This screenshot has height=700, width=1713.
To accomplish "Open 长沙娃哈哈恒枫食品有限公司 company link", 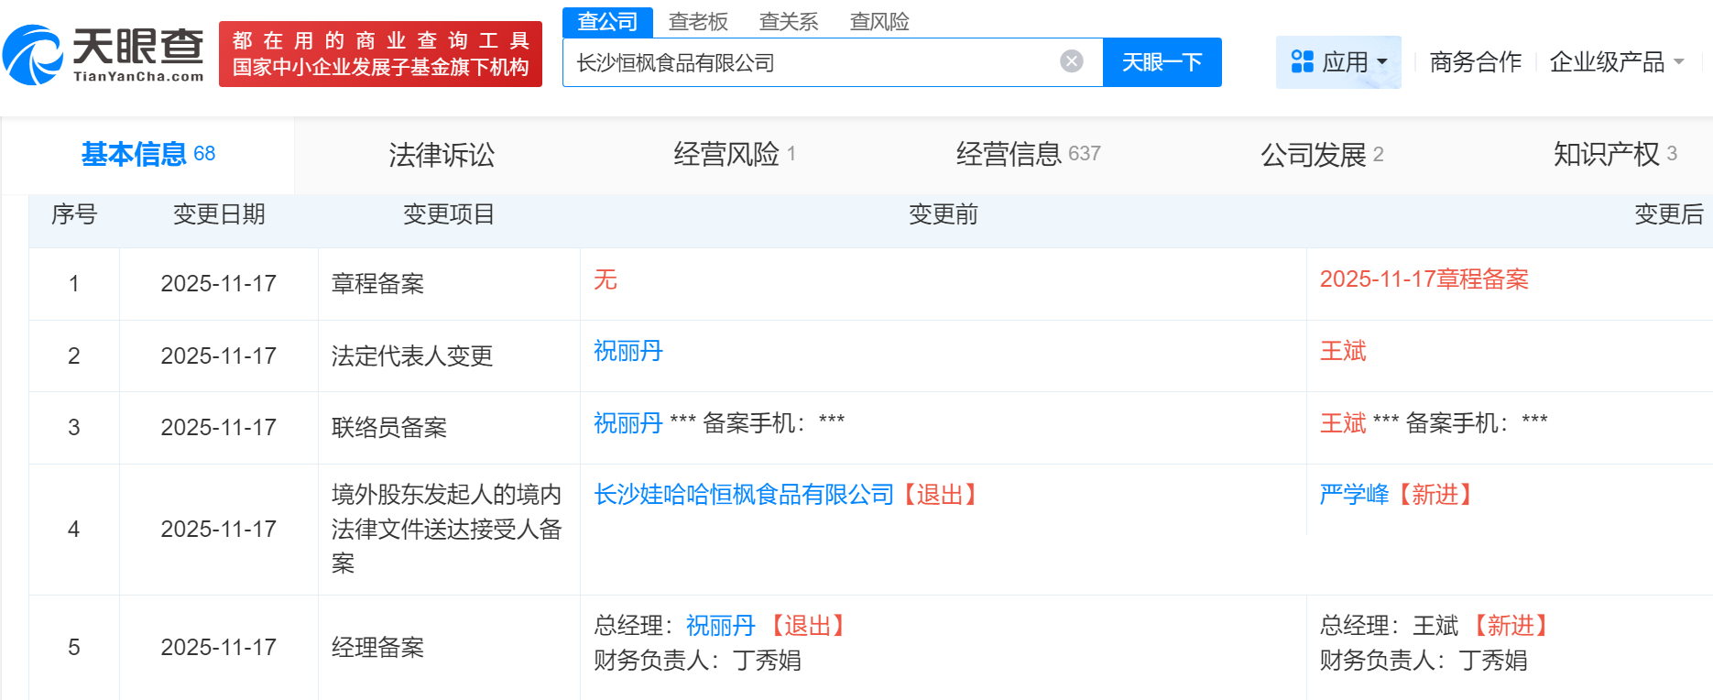I will [x=744, y=495].
